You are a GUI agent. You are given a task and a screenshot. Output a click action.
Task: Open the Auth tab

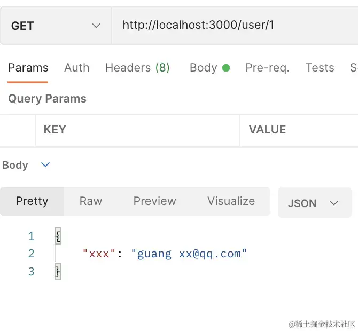point(77,68)
